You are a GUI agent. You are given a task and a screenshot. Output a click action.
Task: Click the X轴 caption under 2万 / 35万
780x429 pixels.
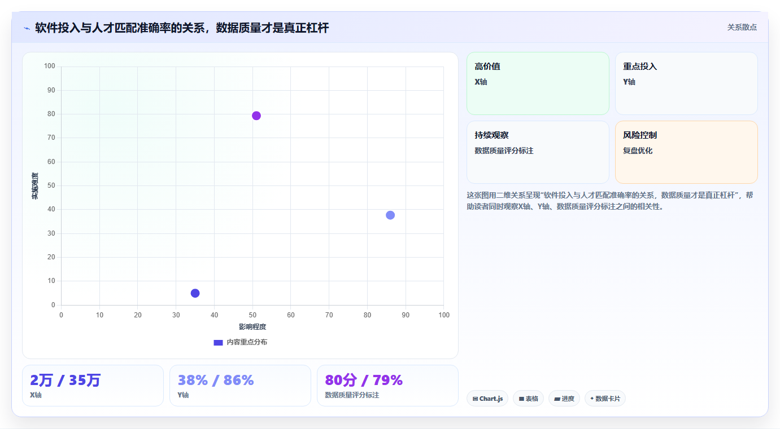(x=36, y=395)
